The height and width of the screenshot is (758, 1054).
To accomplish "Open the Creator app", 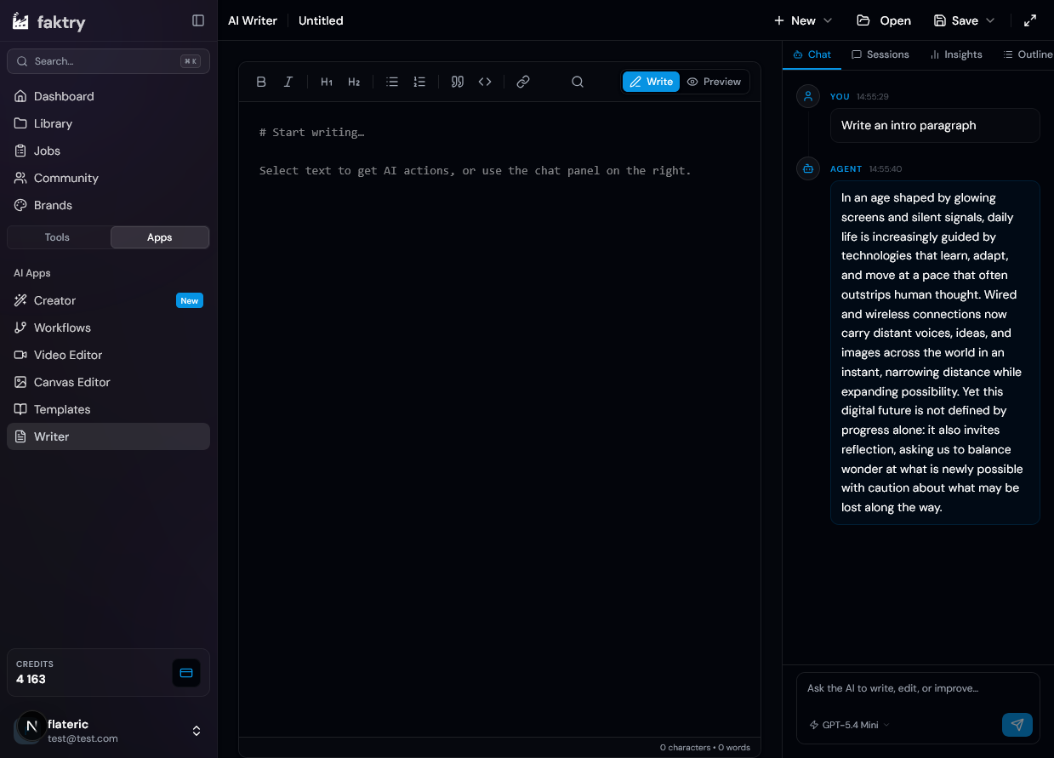I will [108, 300].
